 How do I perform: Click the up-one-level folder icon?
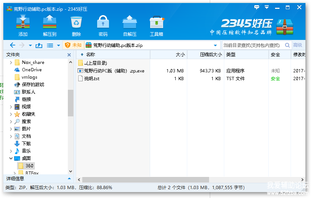pos(39,45)
